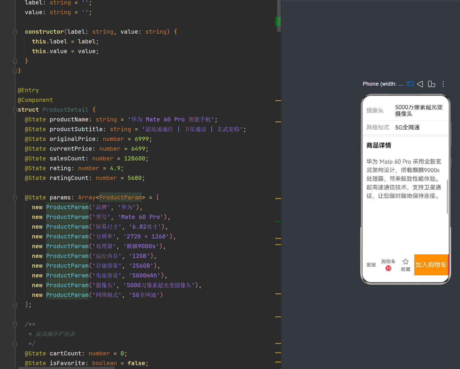Click the favorite star icon above 收藏
460x369 pixels.
pos(406,261)
